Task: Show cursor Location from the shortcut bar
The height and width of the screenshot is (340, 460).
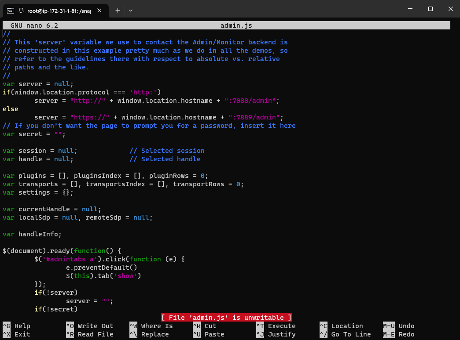Action: click(x=342, y=326)
